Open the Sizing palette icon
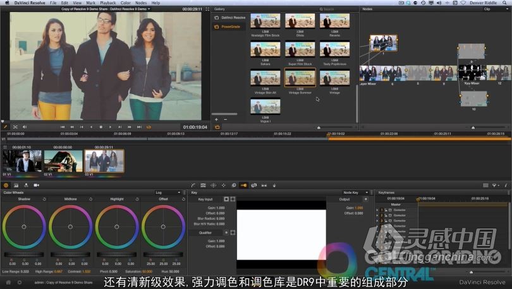Viewport: 512px width, 289px height. pyautogui.click(x=253, y=185)
